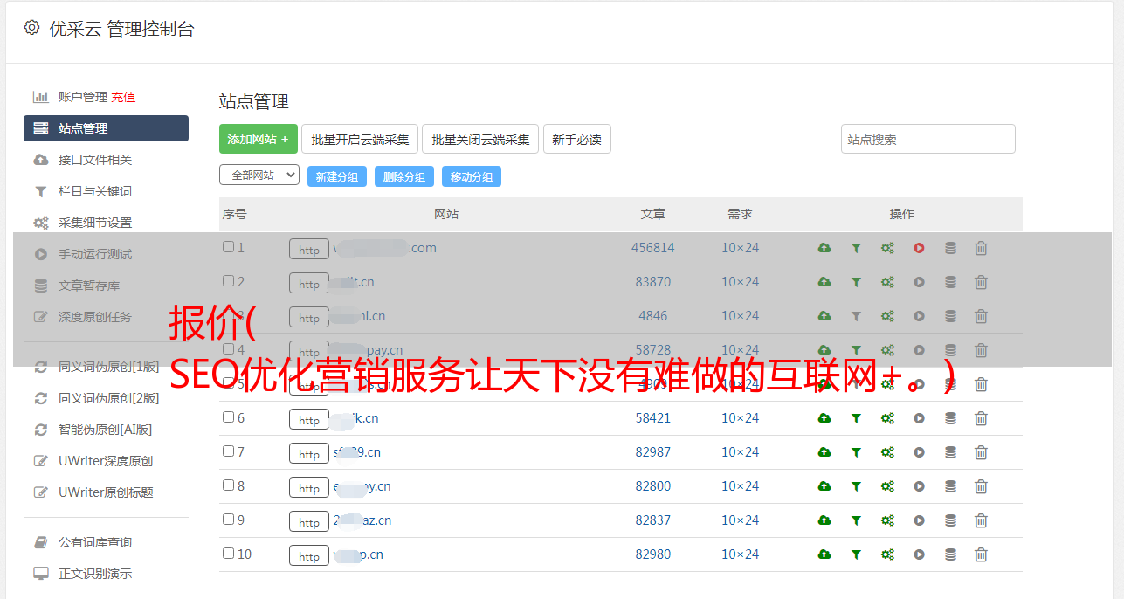Open gears settings icon in row 6
Image resolution: width=1124 pixels, height=599 pixels.
coord(887,418)
